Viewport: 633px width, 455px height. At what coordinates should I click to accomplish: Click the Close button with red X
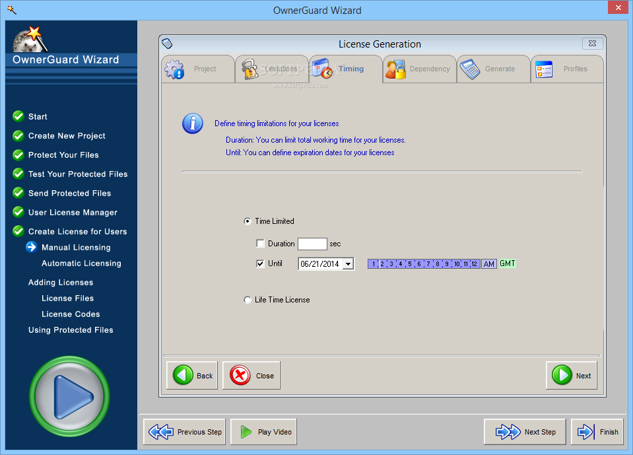pyautogui.click(x=251, y=376)
